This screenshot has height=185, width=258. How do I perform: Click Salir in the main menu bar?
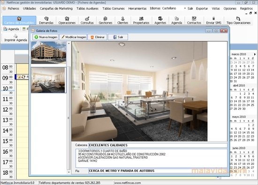pos(190,8)
